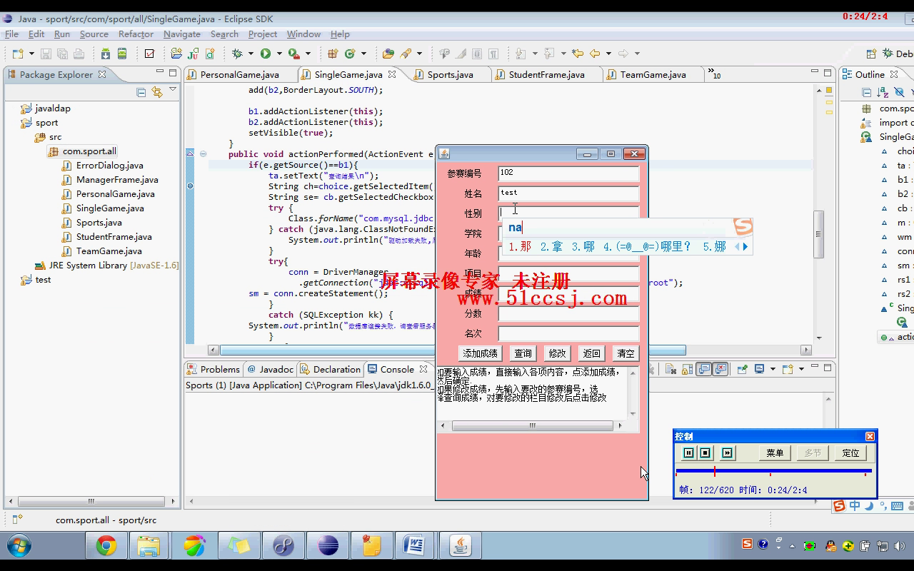The width and height of the screenshot is (914, 571).
Task: Click the 定位 button in control panel
Action: click(x=850, y=453)
